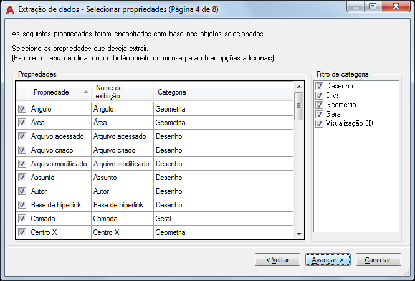The width and height of the screenshot is (415, 281).
Task: Click scrollbar up arrow in properties list
Action: pos(299,87)
